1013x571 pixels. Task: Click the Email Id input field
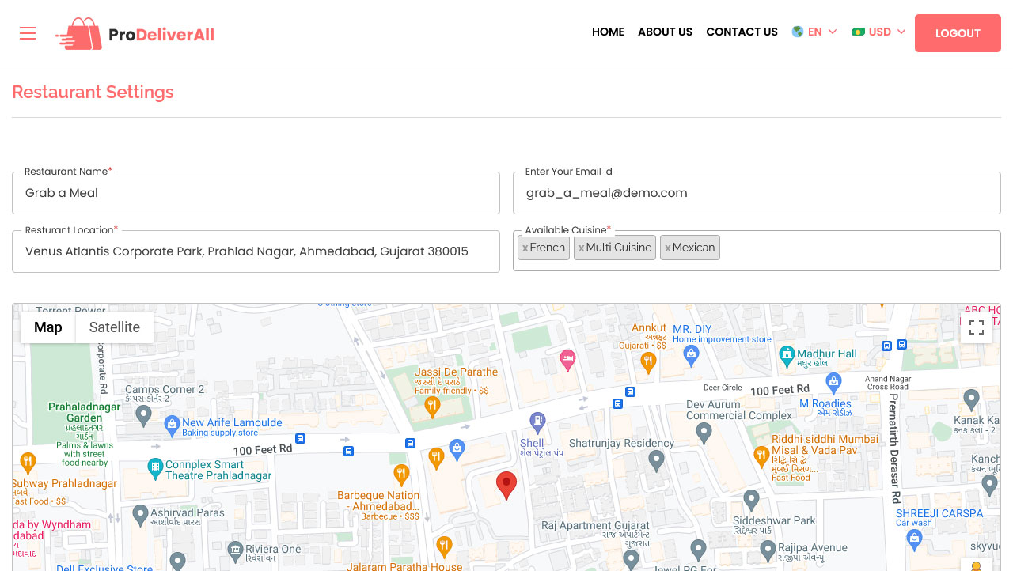click(757, 193)
